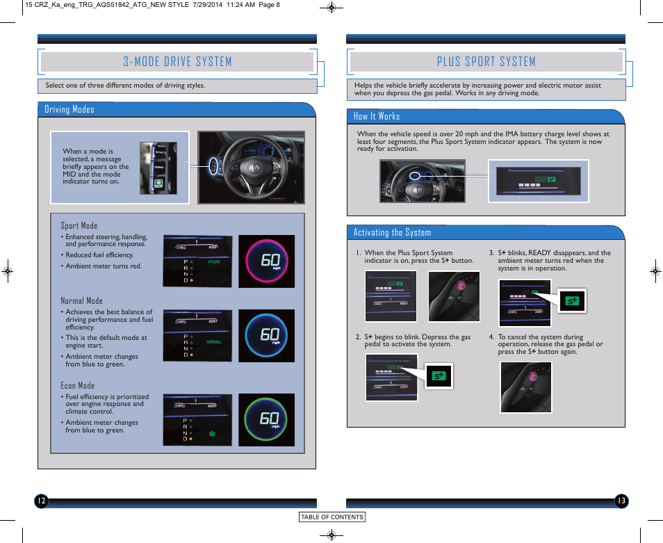Click the step 3 S+ icon callout

tap(572, 301)
